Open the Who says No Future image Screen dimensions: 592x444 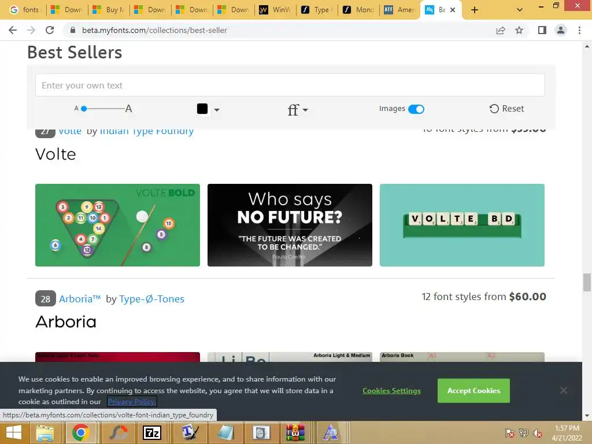tap(290, 225)
